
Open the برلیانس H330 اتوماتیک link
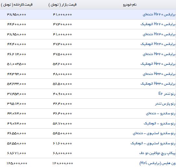[x=158, y=84]
